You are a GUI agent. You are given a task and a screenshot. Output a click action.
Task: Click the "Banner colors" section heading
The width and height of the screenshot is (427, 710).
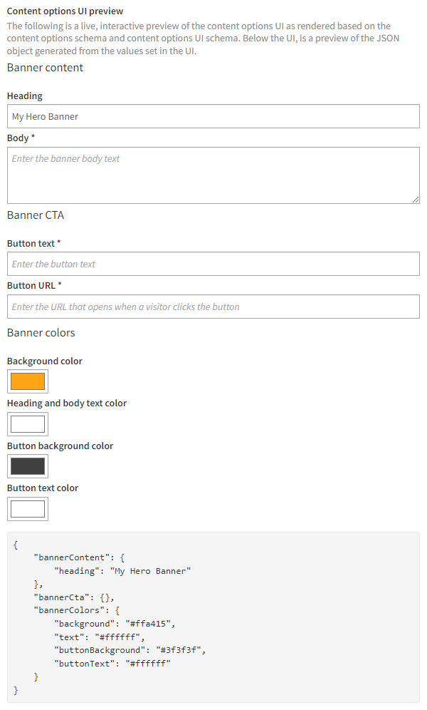(x=40, y=332)
